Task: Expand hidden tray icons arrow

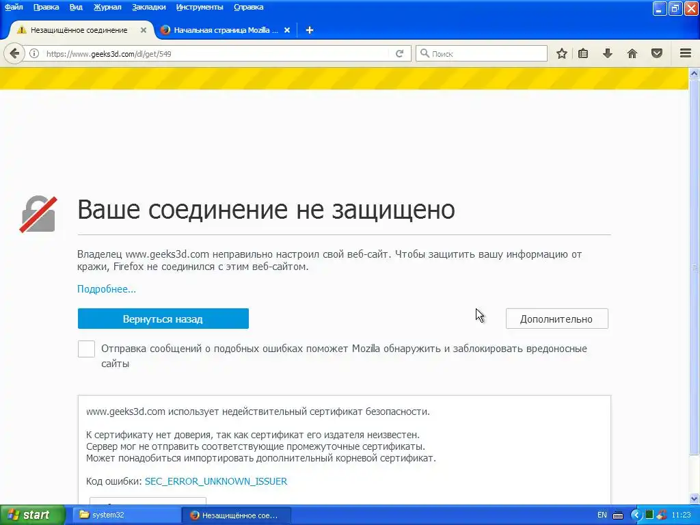Action: coord(636,515)
